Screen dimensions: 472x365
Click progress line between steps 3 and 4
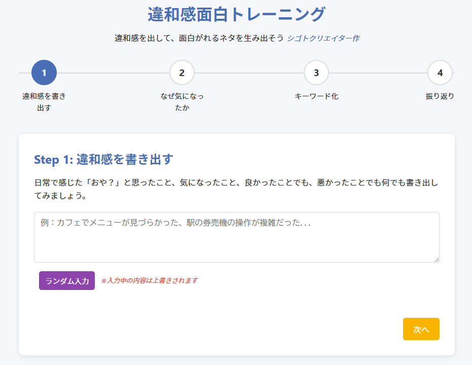(x=378, y=72)
